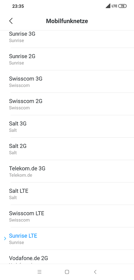Tap the active Sunrise LTE network
The height and width of the screenshot is (280, 134).
pos(67,239)
